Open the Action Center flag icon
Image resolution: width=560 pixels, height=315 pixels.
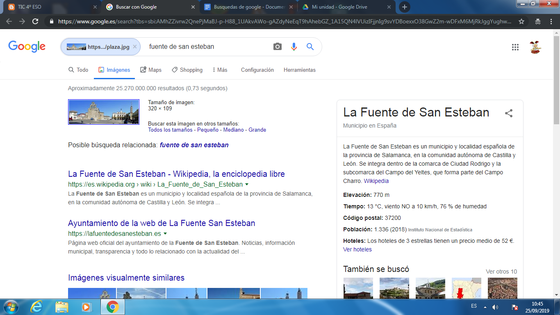point(515,307)
